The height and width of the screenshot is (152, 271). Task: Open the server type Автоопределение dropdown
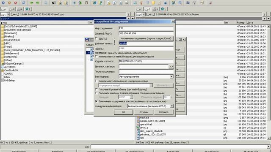tap(171, 76)
